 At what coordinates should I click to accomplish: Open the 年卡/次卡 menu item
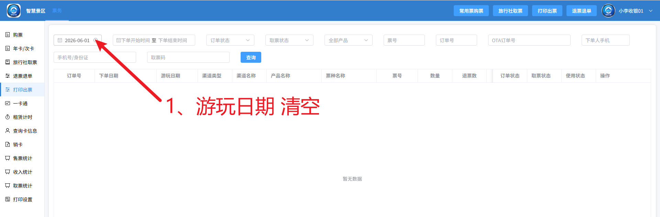point(22,48)
